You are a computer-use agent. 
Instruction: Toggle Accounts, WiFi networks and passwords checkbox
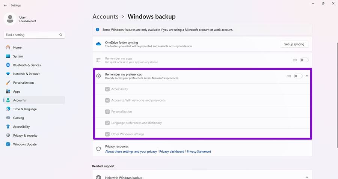click(107, 100)
